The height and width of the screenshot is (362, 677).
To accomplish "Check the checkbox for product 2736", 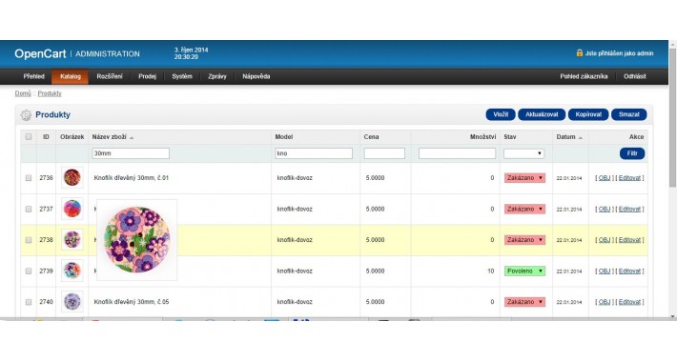I will click(29, 178).
